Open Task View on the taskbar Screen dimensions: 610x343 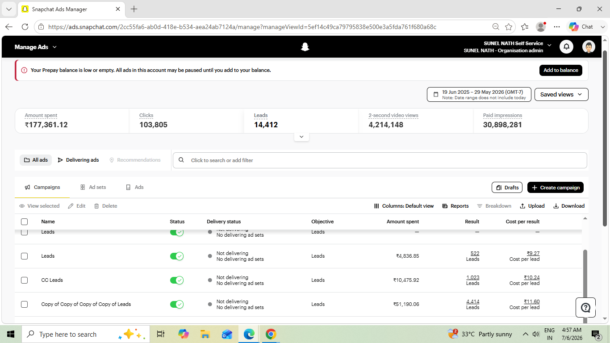point(161,334)
